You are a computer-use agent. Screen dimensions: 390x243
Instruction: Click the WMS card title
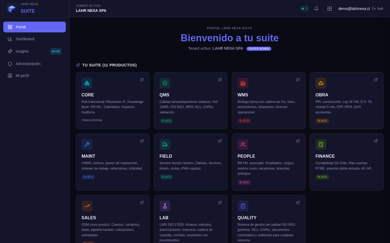click(x=243, y=95)
